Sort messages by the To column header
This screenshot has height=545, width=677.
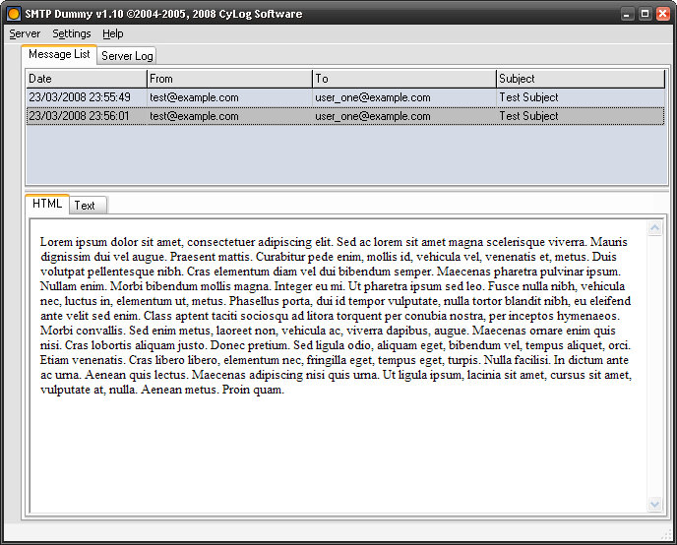[x=404, y=79]
